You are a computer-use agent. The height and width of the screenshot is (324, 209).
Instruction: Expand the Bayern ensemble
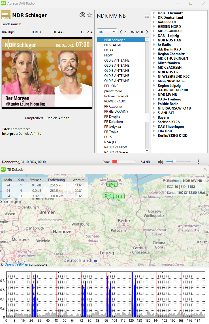point(154,117)
